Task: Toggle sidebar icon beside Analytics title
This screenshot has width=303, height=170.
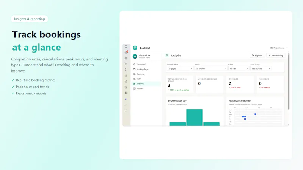Action: click(167, 56)
